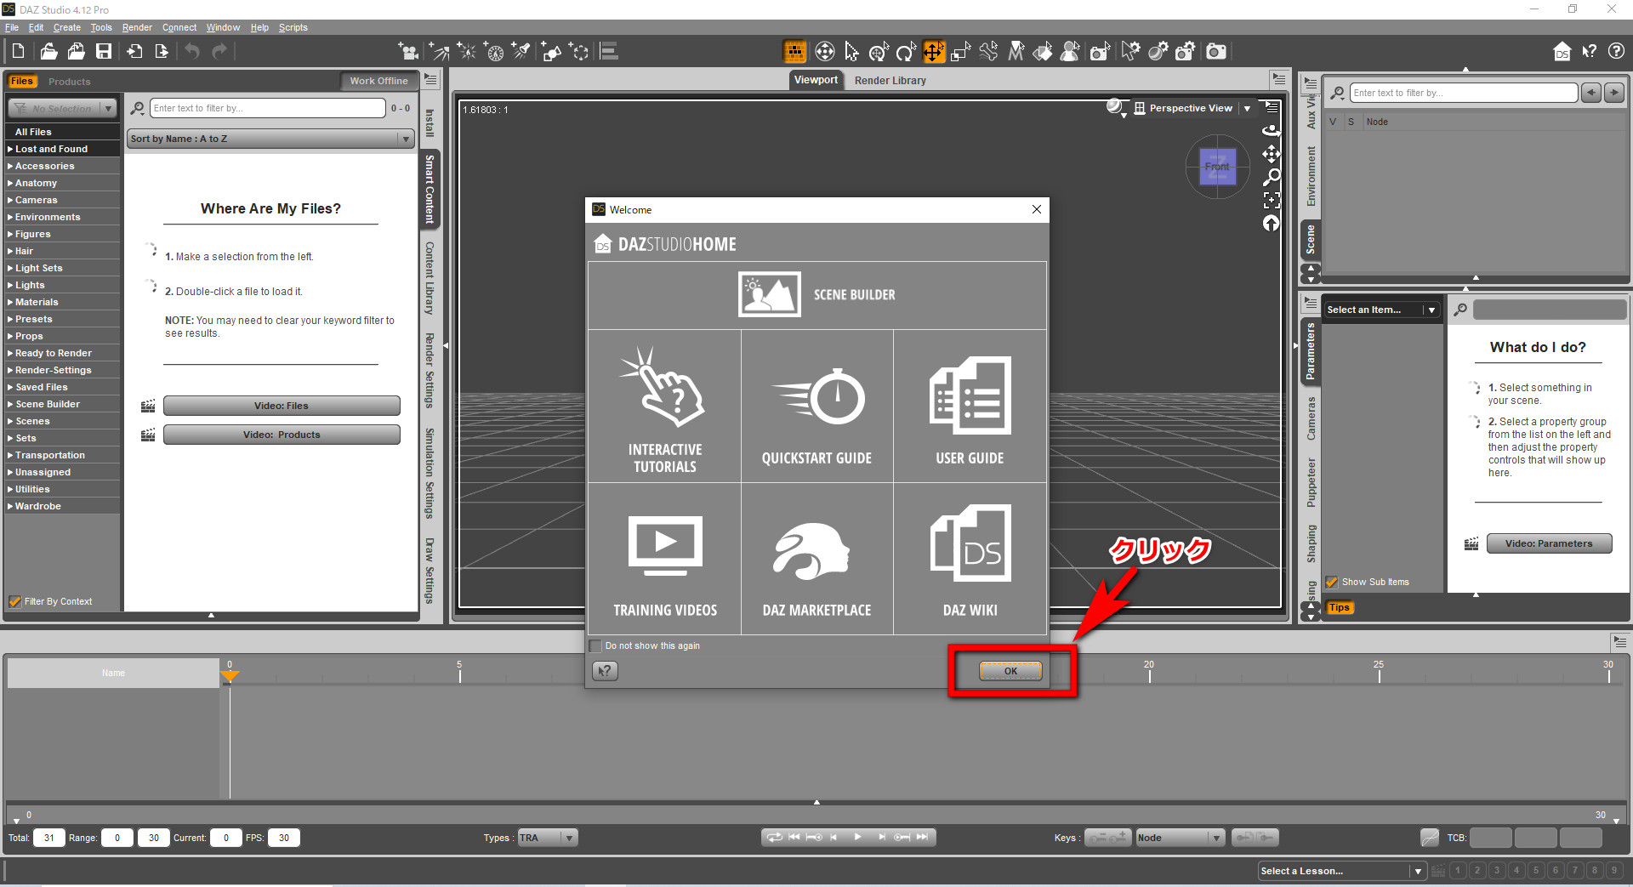Switch to the Render Library tab
Image resolution: width=1633 pixels, height=887 pixels.
[890, 80]
